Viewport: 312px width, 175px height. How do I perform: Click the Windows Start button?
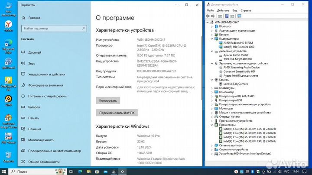[4, 172]
